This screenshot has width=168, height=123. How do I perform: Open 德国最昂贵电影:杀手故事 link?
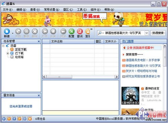pyautogui.click(x=143, y=60)
